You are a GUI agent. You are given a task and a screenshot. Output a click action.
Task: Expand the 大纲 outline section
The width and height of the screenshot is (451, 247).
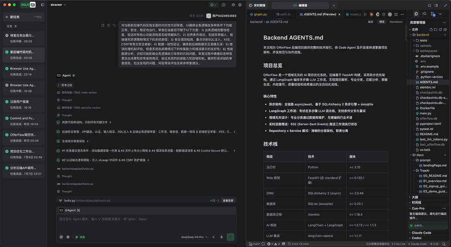coord(429,197)
